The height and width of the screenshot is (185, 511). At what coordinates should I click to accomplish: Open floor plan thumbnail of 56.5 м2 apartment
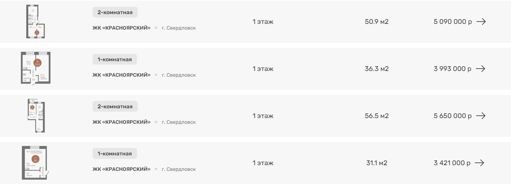(x=36, y=115)
